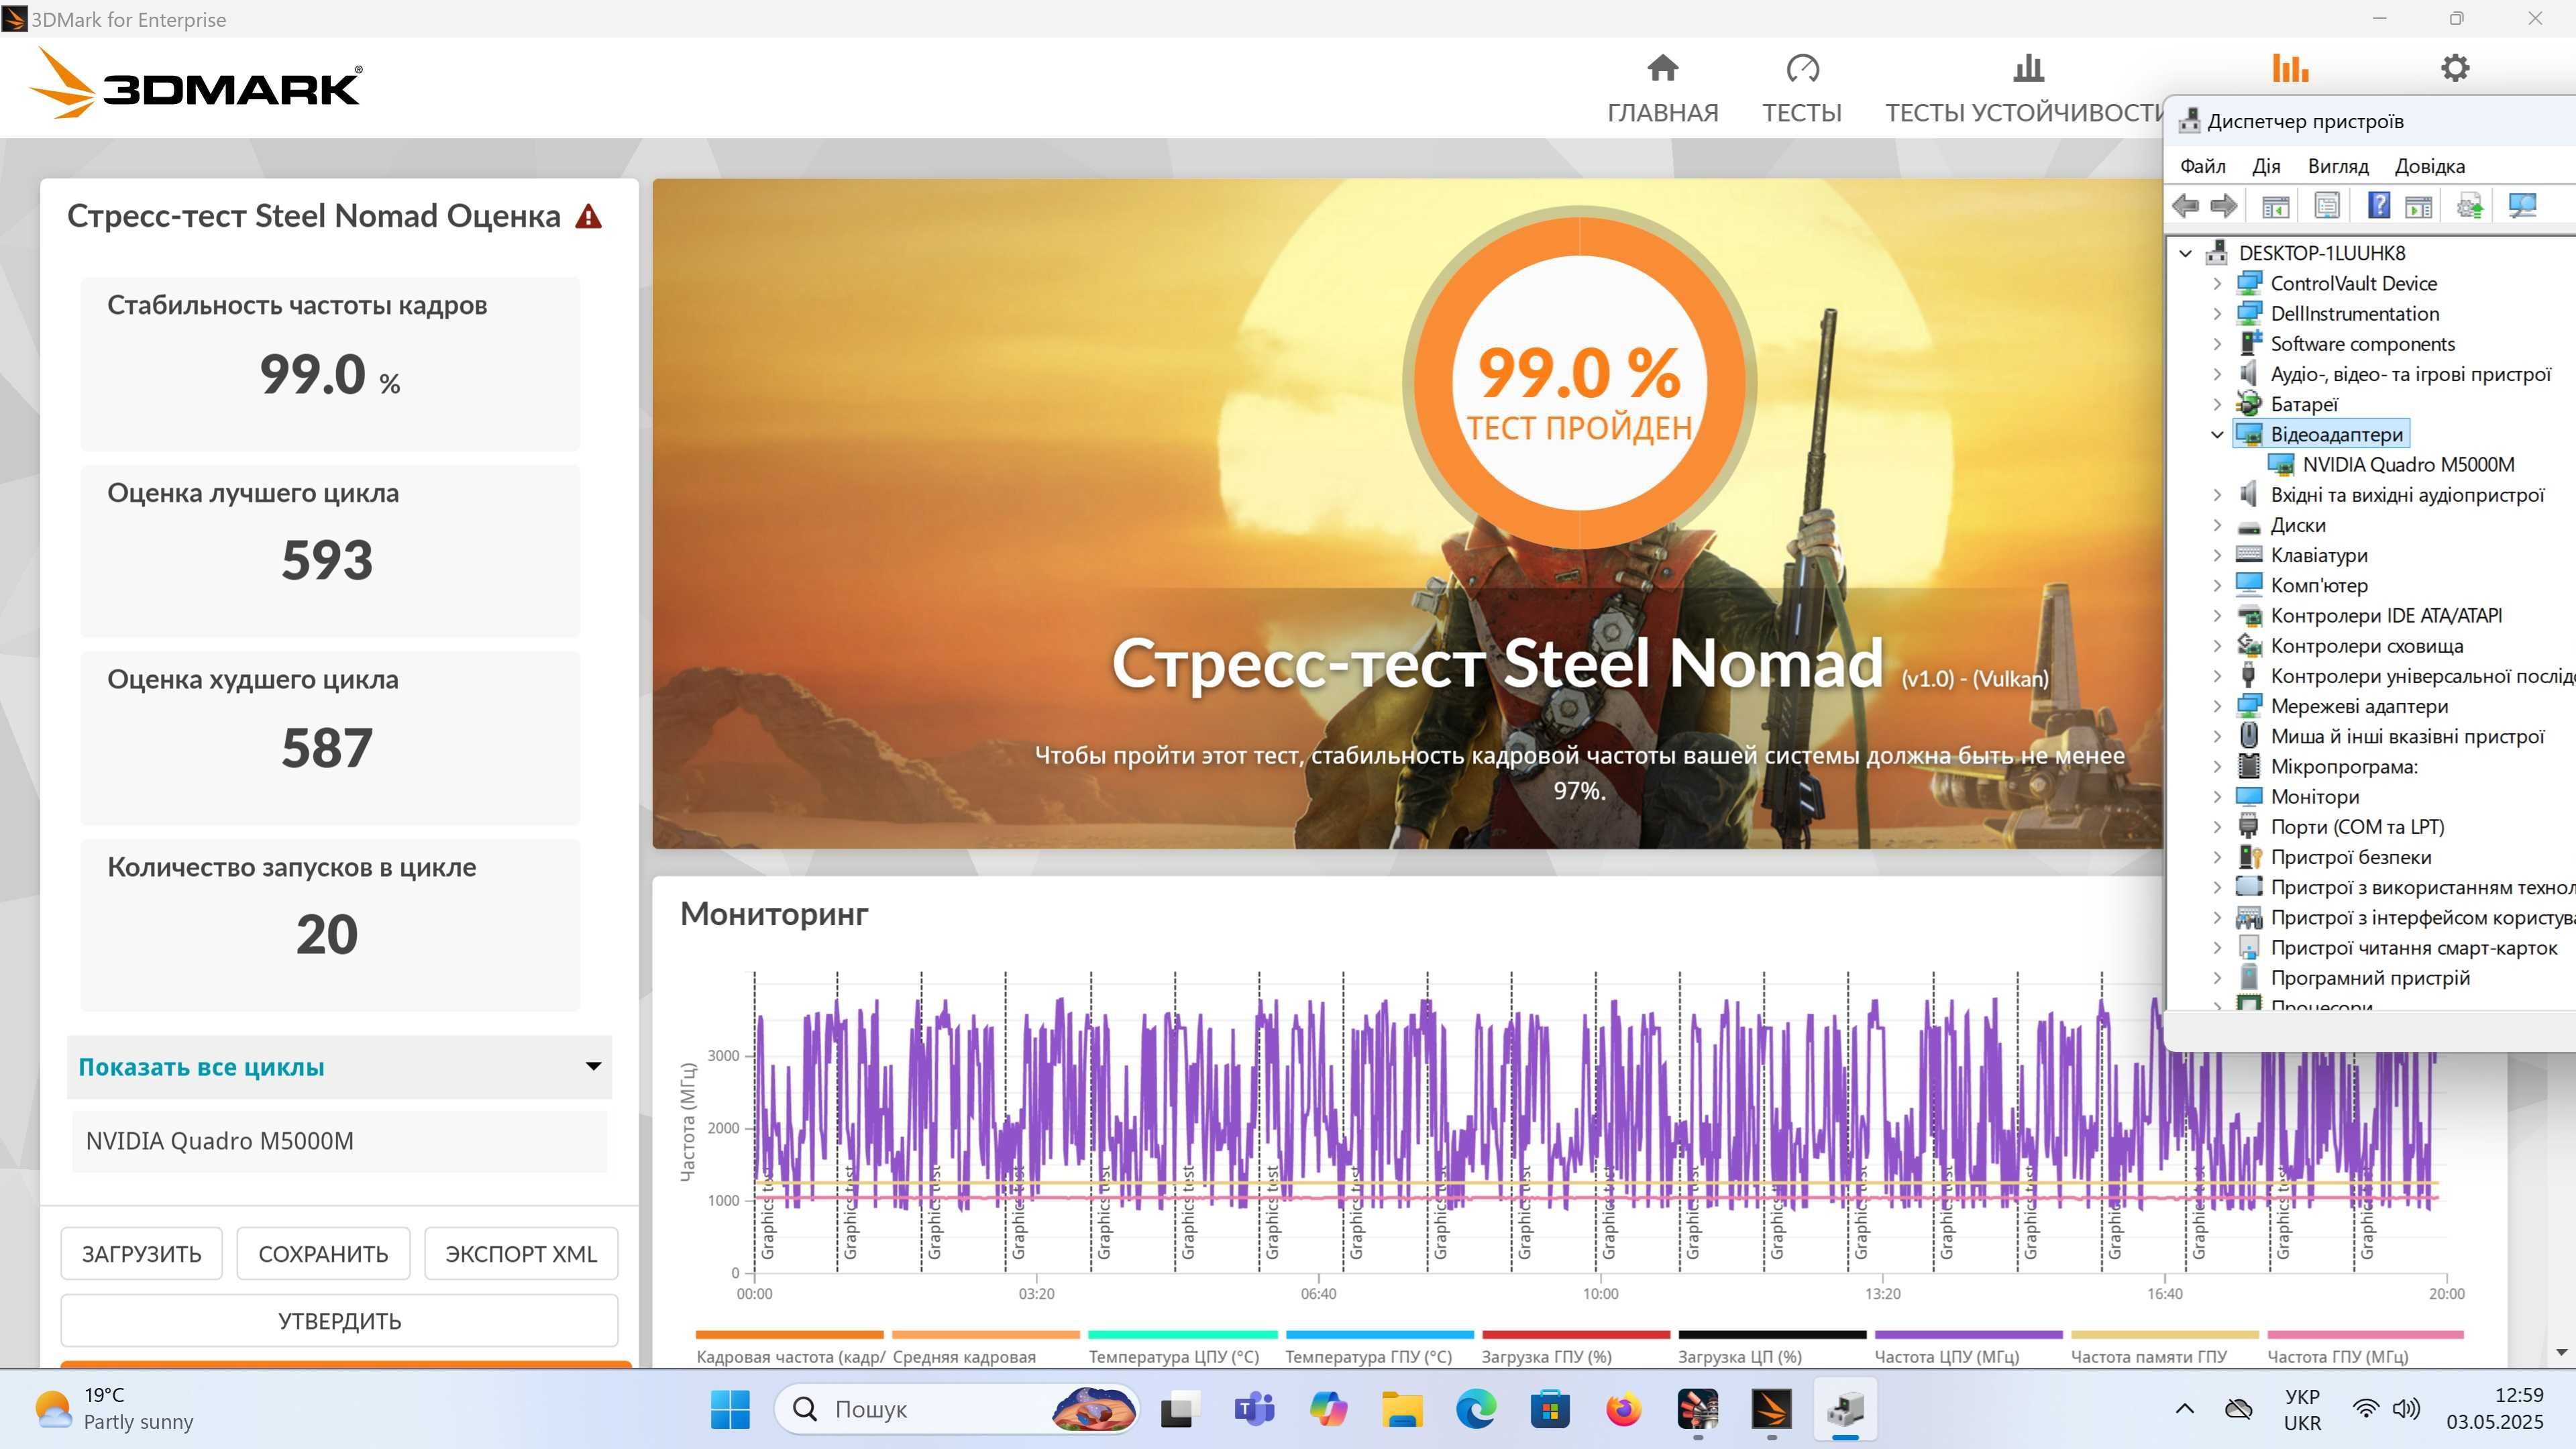Expand the Мережеві адаптери node

2217,706
